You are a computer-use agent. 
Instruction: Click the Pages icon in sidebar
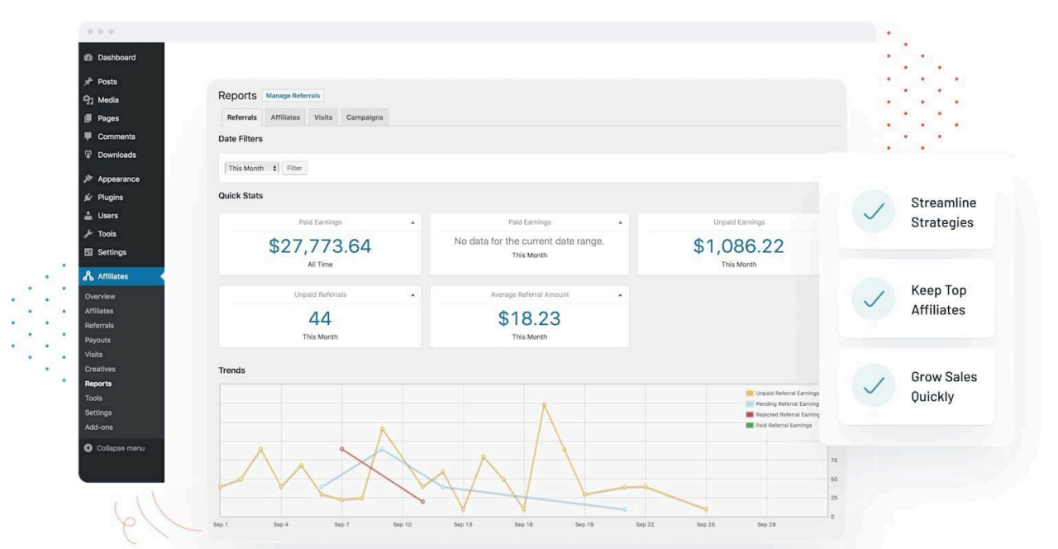pos(88,118)
